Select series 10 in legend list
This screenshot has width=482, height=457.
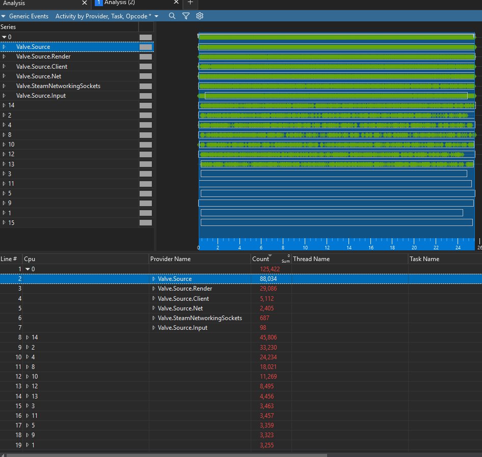click(11, 145)
